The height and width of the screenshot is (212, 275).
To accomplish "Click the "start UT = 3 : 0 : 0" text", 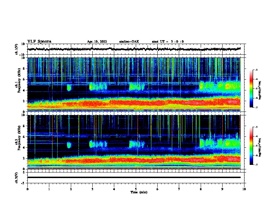I will click(168, 42).
